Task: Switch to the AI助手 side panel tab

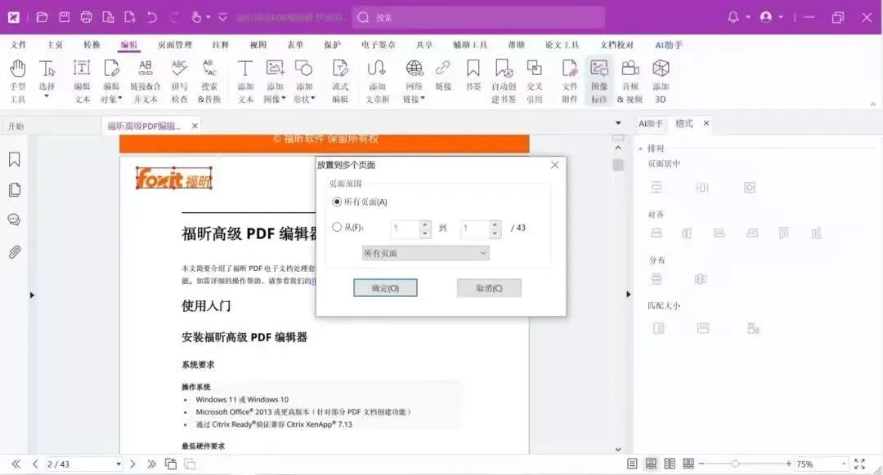Action: [x=651, y=124]
